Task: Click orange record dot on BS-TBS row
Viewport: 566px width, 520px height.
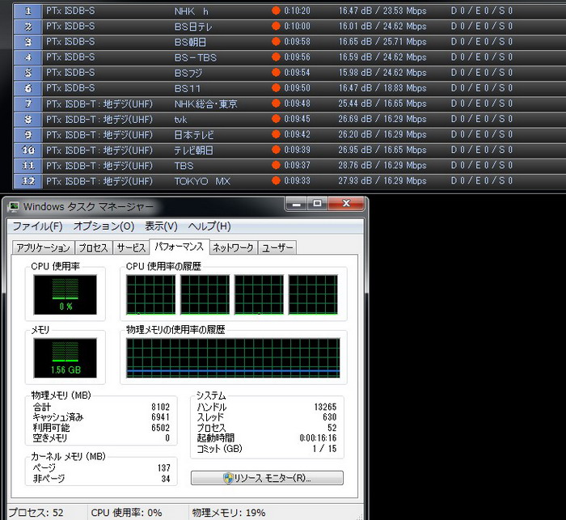Action: click(x=276, y=57)
